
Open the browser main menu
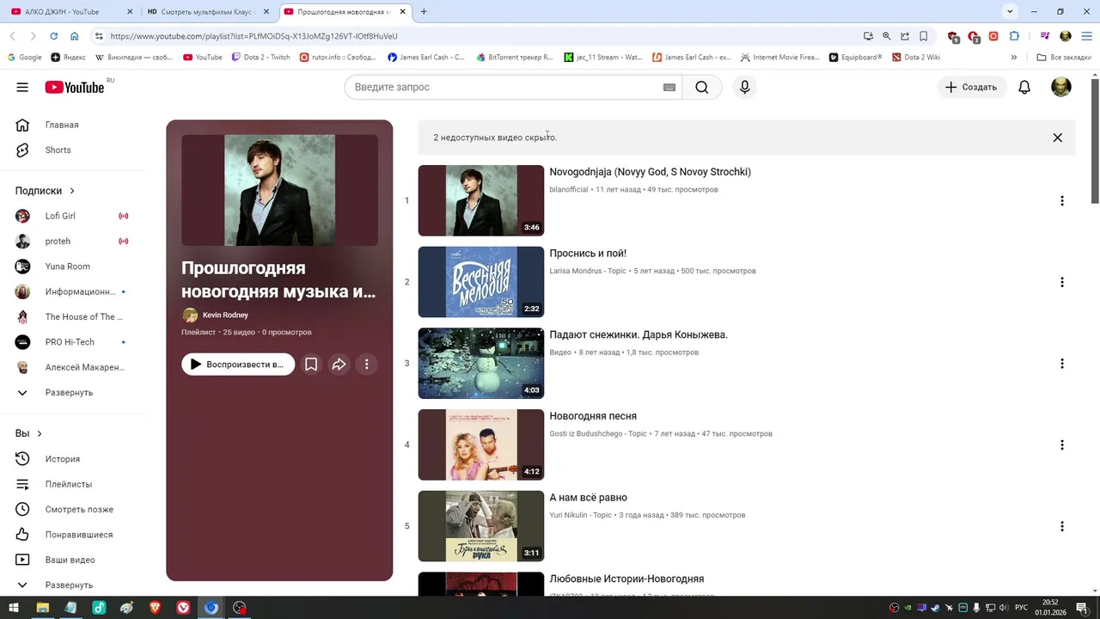click(x=1086, y=36)
